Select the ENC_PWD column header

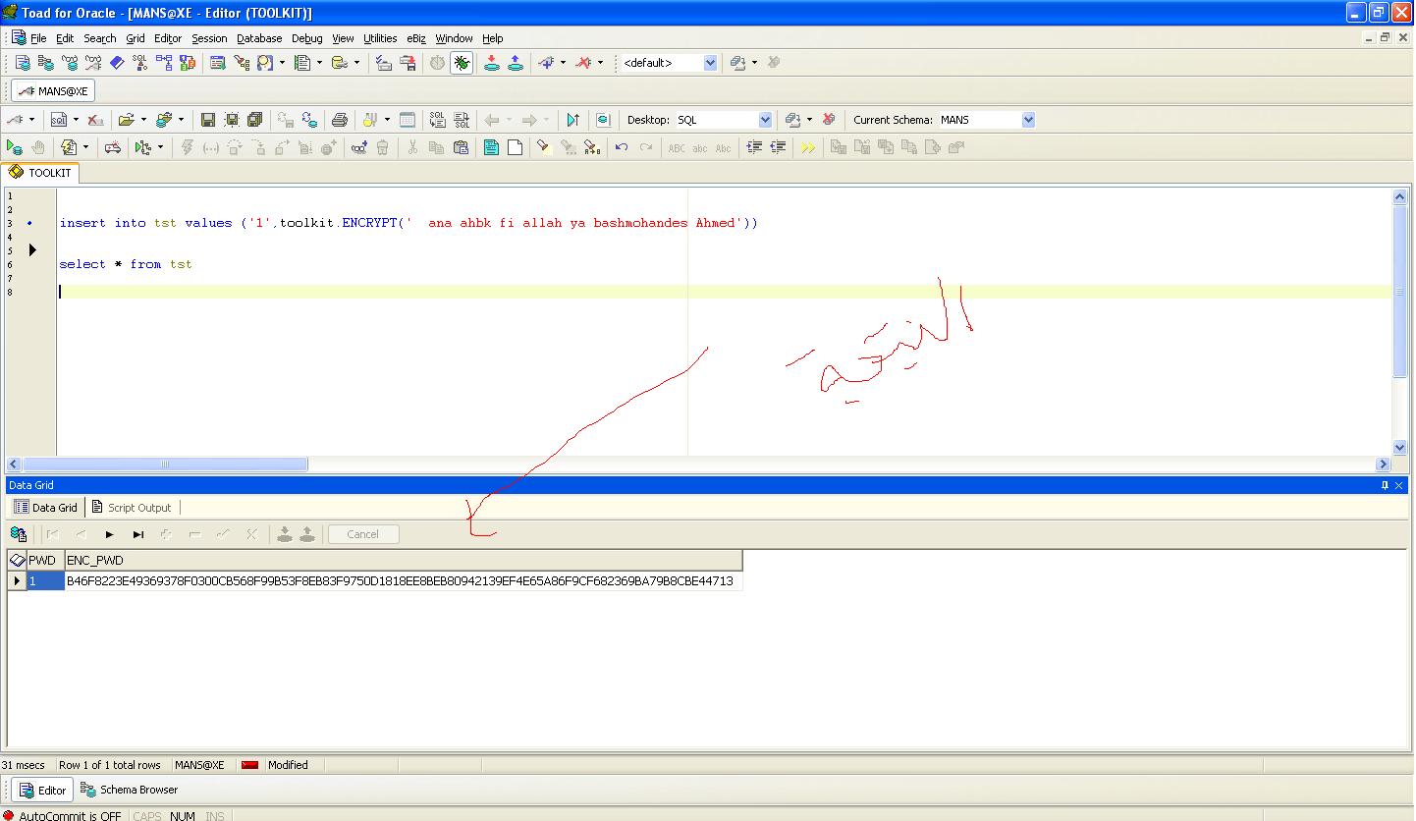pos(94,560)
